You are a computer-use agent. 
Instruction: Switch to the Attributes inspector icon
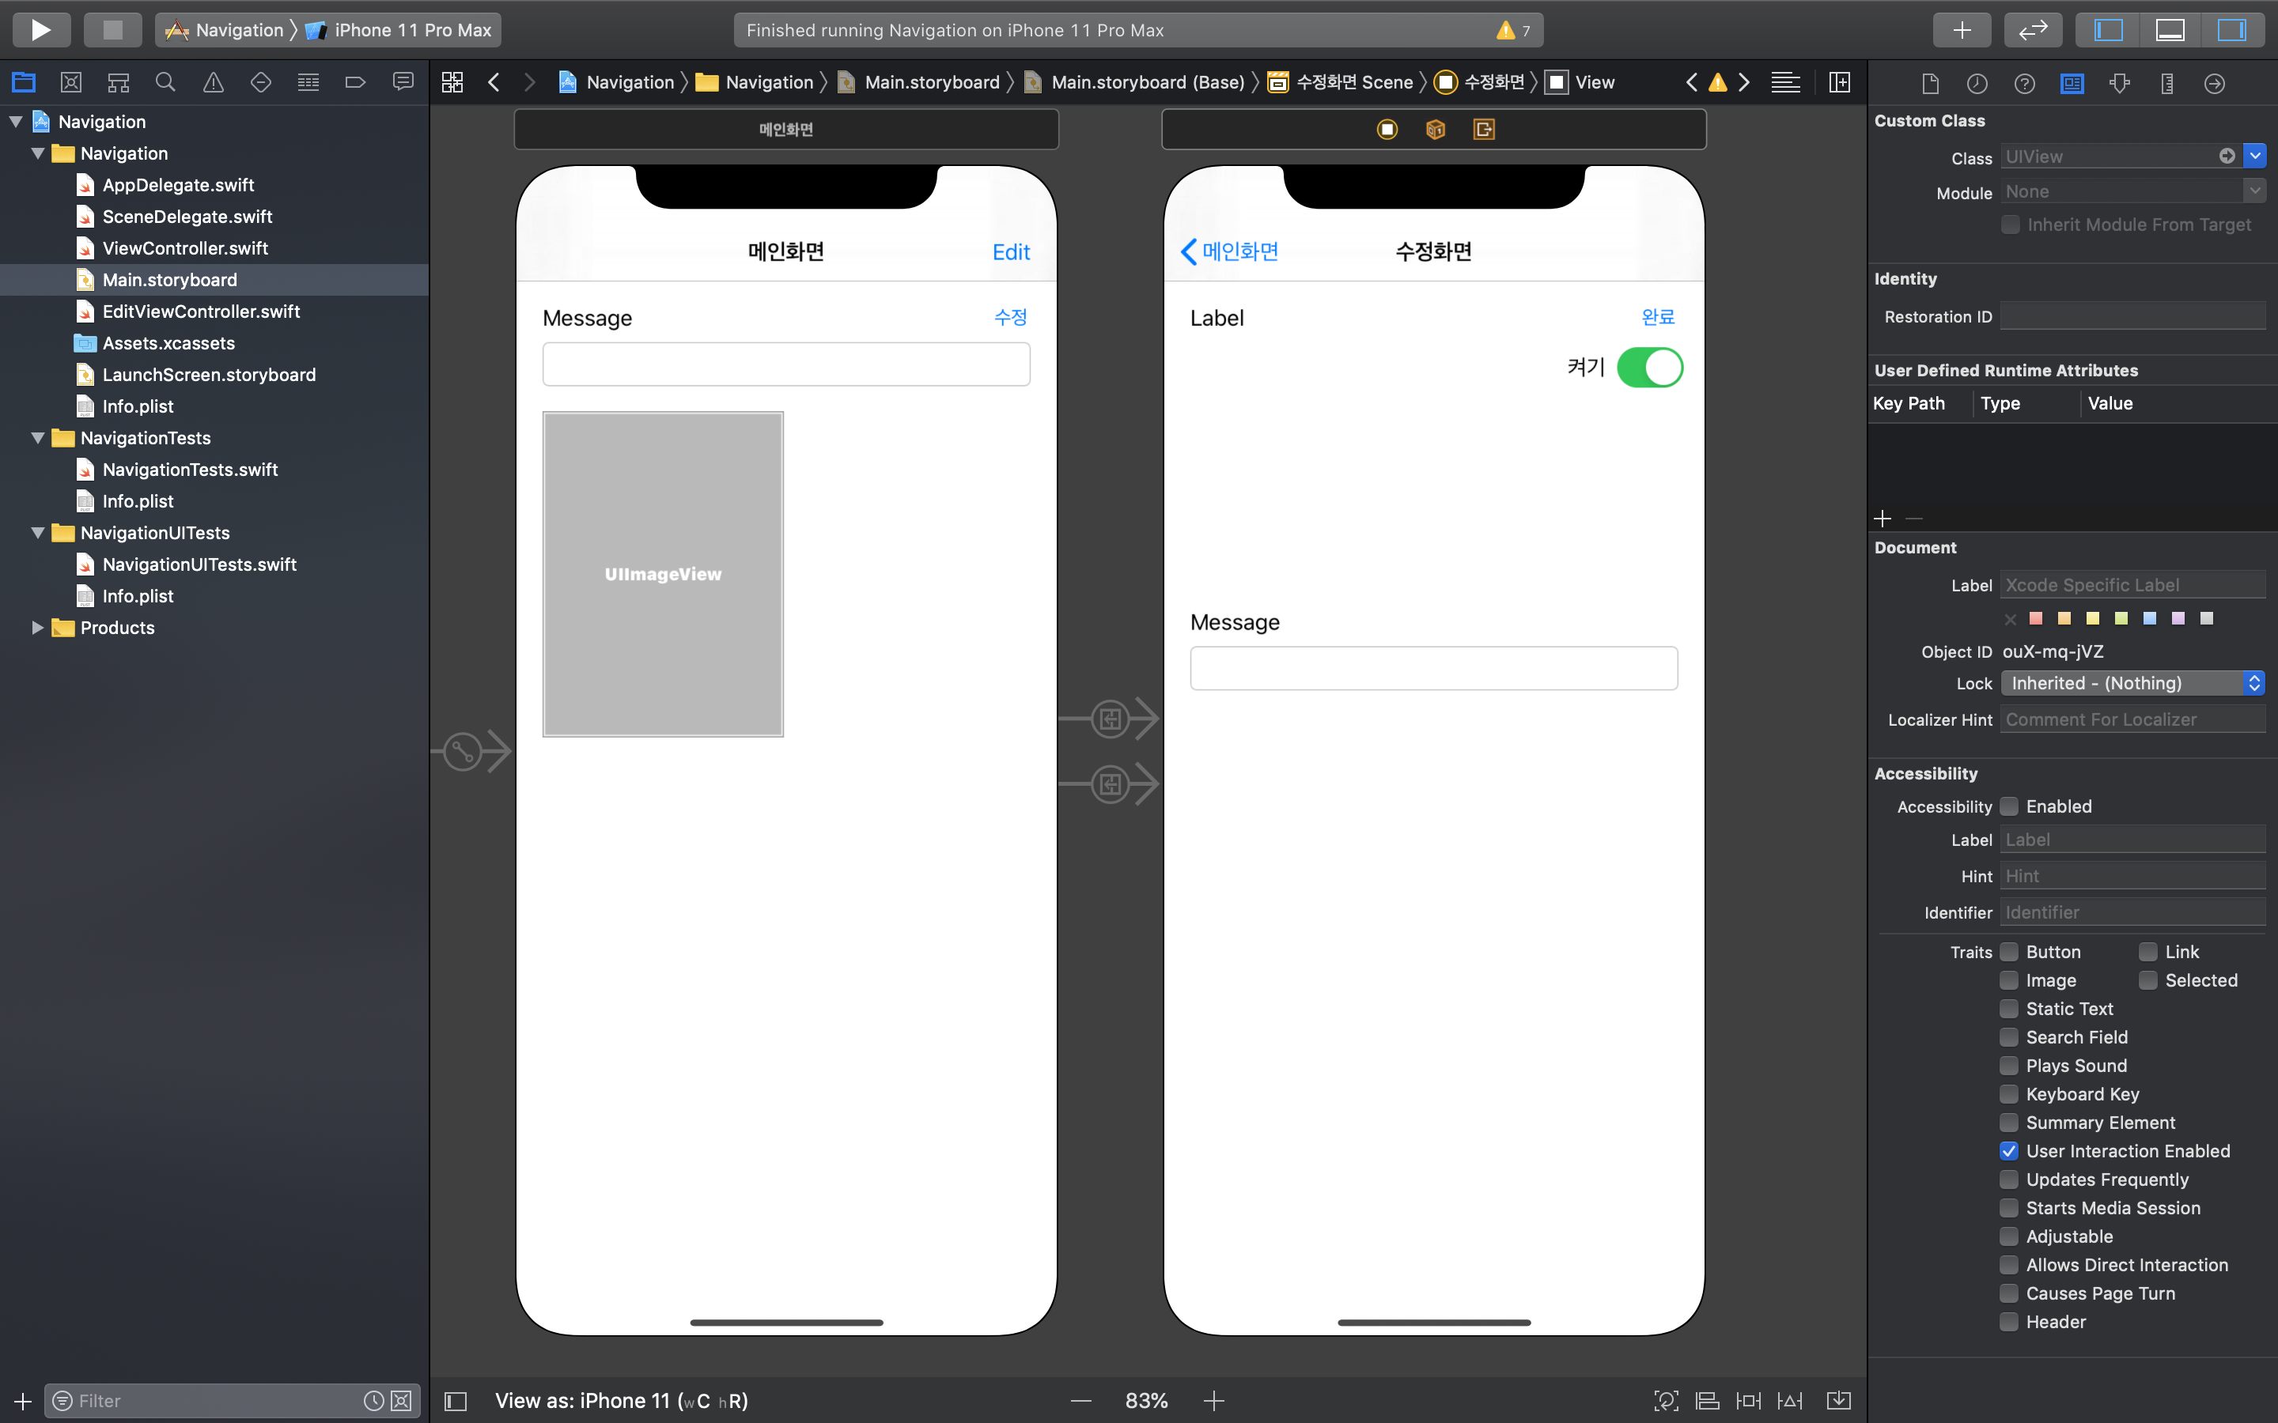2120,83
